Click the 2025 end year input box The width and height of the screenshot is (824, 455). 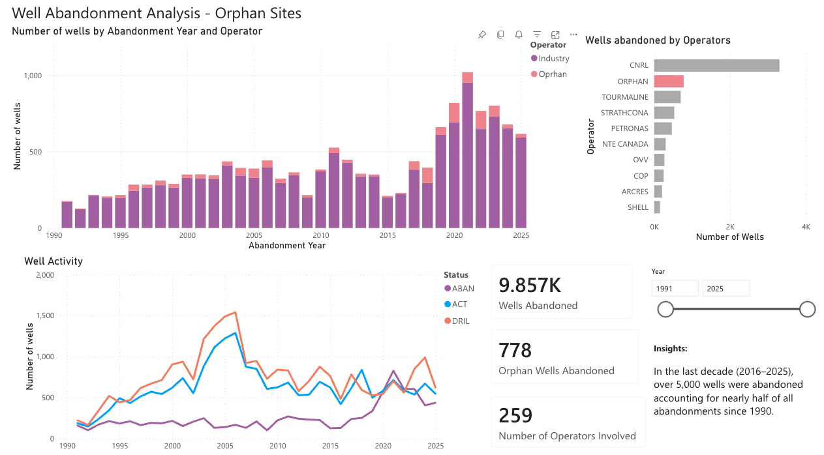pos(725,287)
